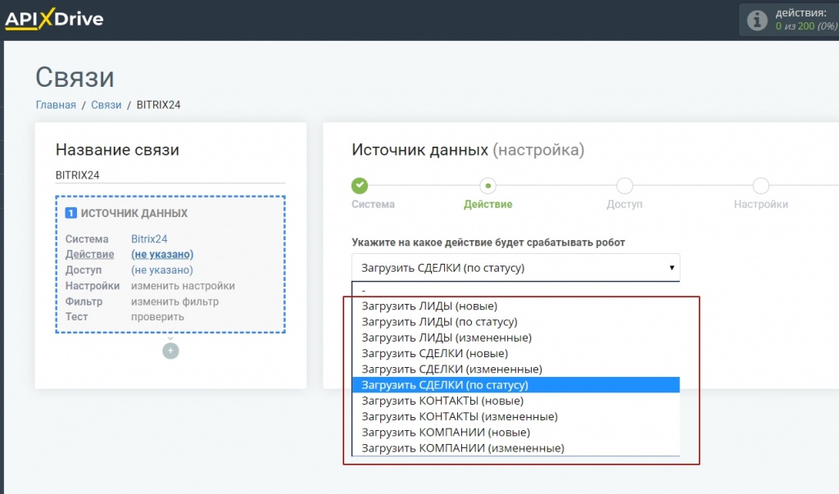Click the actions counter 0 из 200

[806, 26]
